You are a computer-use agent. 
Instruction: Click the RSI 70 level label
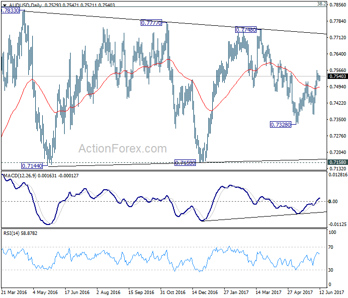point(331,247)
